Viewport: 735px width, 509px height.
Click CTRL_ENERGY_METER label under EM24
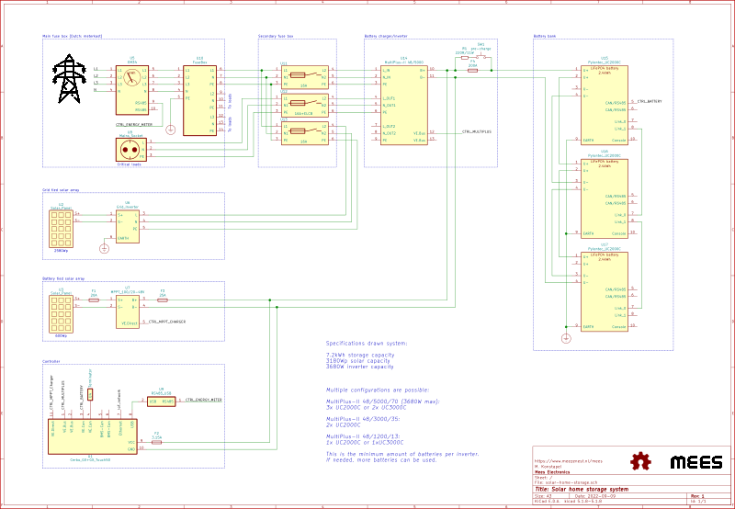(x=133, y=125)
